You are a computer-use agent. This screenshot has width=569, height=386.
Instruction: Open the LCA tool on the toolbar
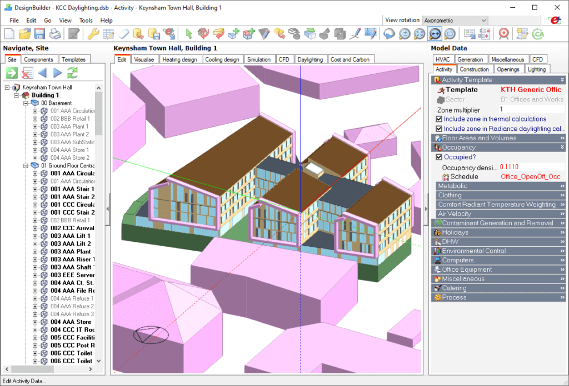pyautogui.click(x=538, y=34)
